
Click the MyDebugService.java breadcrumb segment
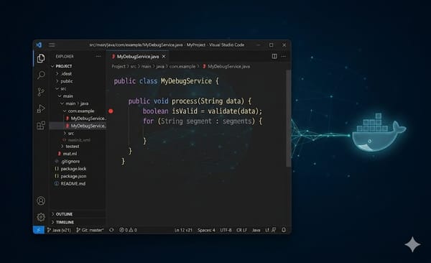click(228, 66)
